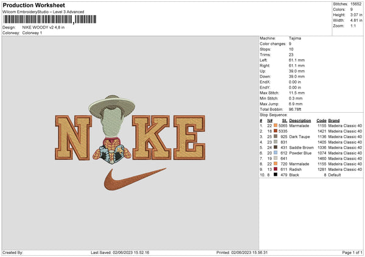
Task: Click the Saddle Brown 431 swatch
Action: (x=276, y=147)
